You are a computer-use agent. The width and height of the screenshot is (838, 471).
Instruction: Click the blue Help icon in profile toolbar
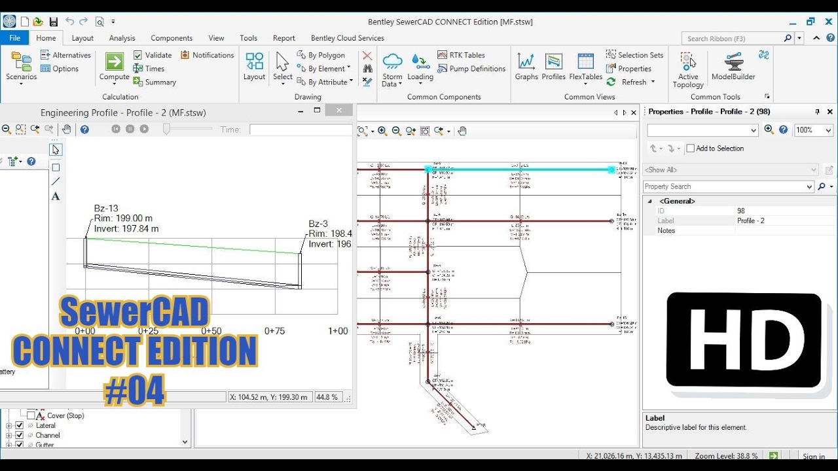click(84, 130)
